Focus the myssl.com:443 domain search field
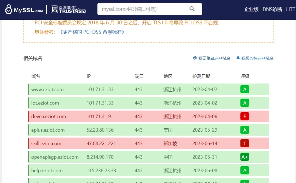The height and width of the screenshot is (183, 296). [x=140, y=9]
